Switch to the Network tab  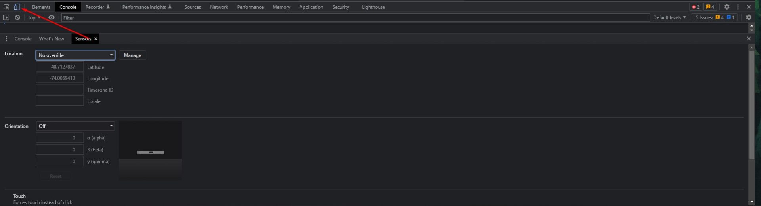click(x=219, y=7)
